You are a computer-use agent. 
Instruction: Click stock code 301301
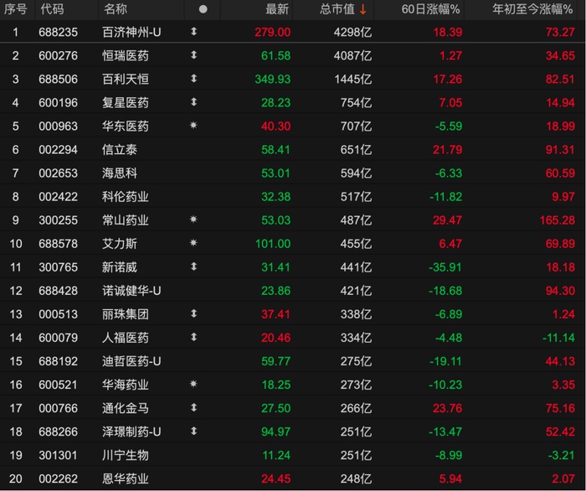pyautogui.click(x=59, y=455)
